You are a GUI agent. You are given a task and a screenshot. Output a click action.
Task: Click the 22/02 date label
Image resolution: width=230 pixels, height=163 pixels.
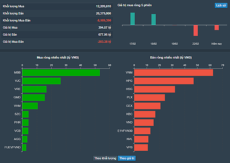pyautogui.click(x=195, y=44)
